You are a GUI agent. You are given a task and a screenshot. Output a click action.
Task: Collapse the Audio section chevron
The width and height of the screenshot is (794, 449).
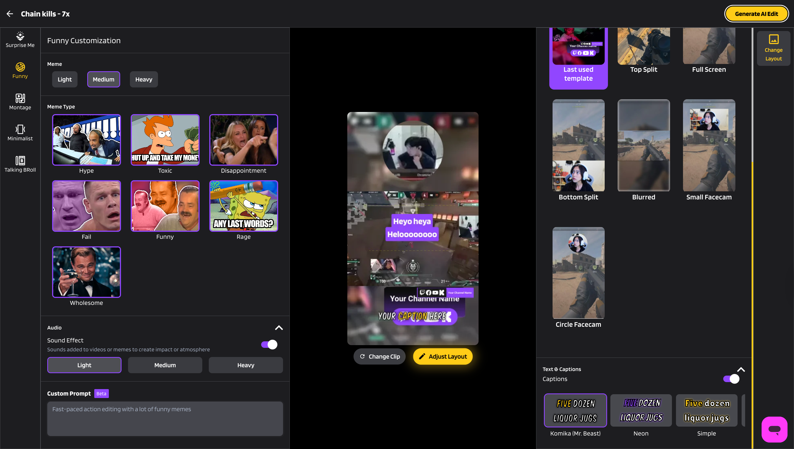click(279, 328)
